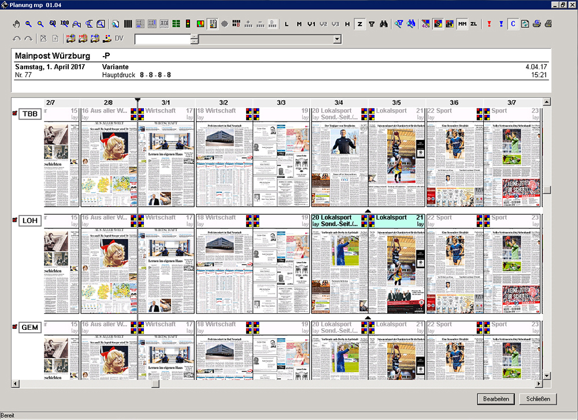Viewport: 578px width, 420px height.
Task: Click the plus over grid icon
Action: 249,24
